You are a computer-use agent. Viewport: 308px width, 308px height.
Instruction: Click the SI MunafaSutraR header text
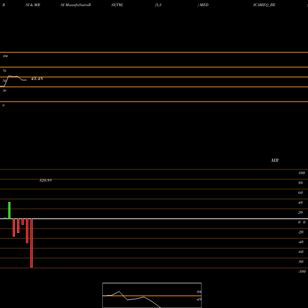click(76, 5)
